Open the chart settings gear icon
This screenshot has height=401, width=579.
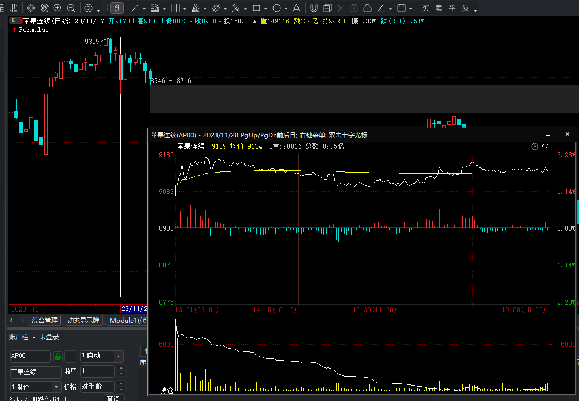(x=89, y=8)
